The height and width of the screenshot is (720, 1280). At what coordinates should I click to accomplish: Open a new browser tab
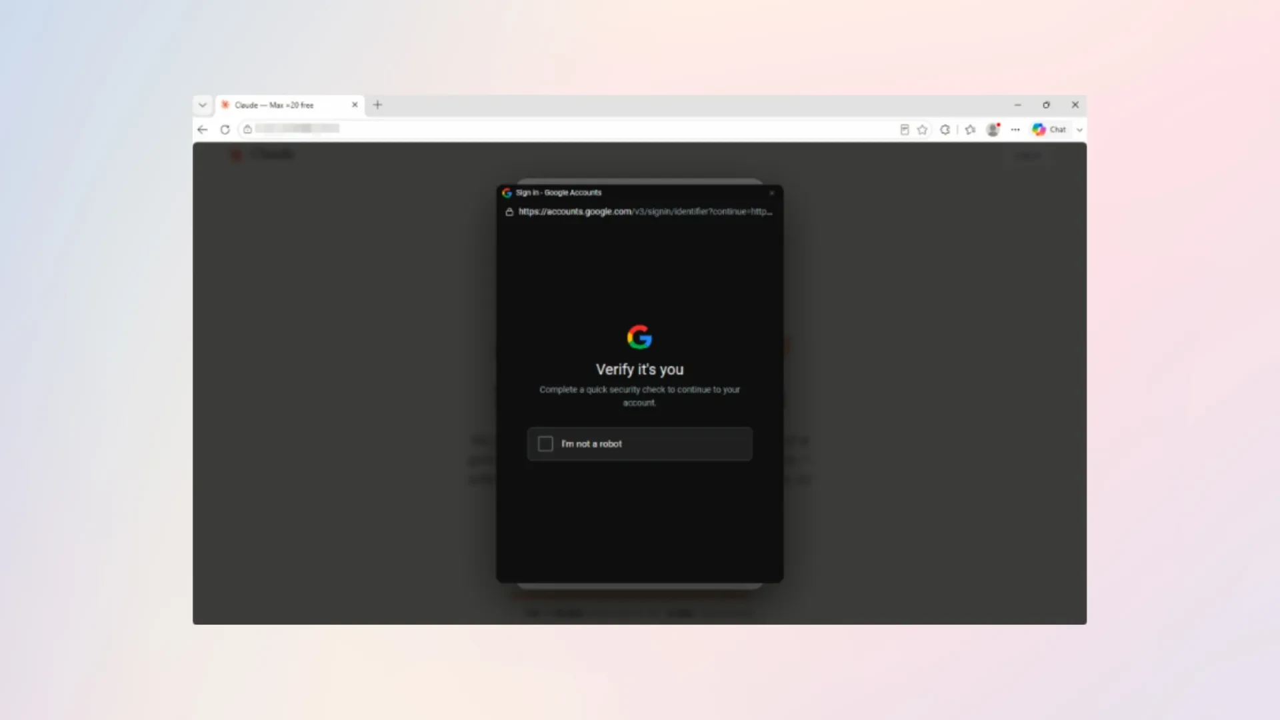coord(377,105)
